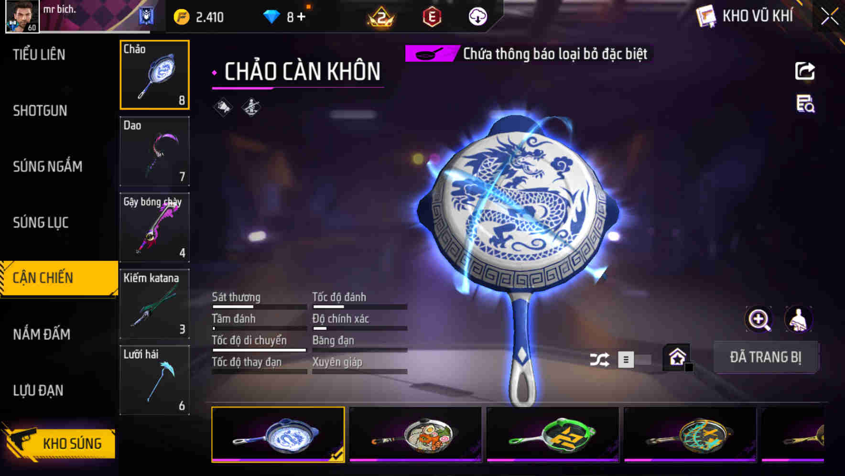This screenshot has height=476, width=845.
Task: Open the cloud download icon
Action: (x=477, y=17)
